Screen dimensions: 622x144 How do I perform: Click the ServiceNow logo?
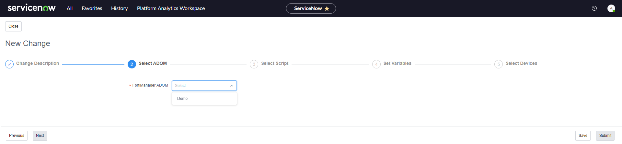point(31,8)
